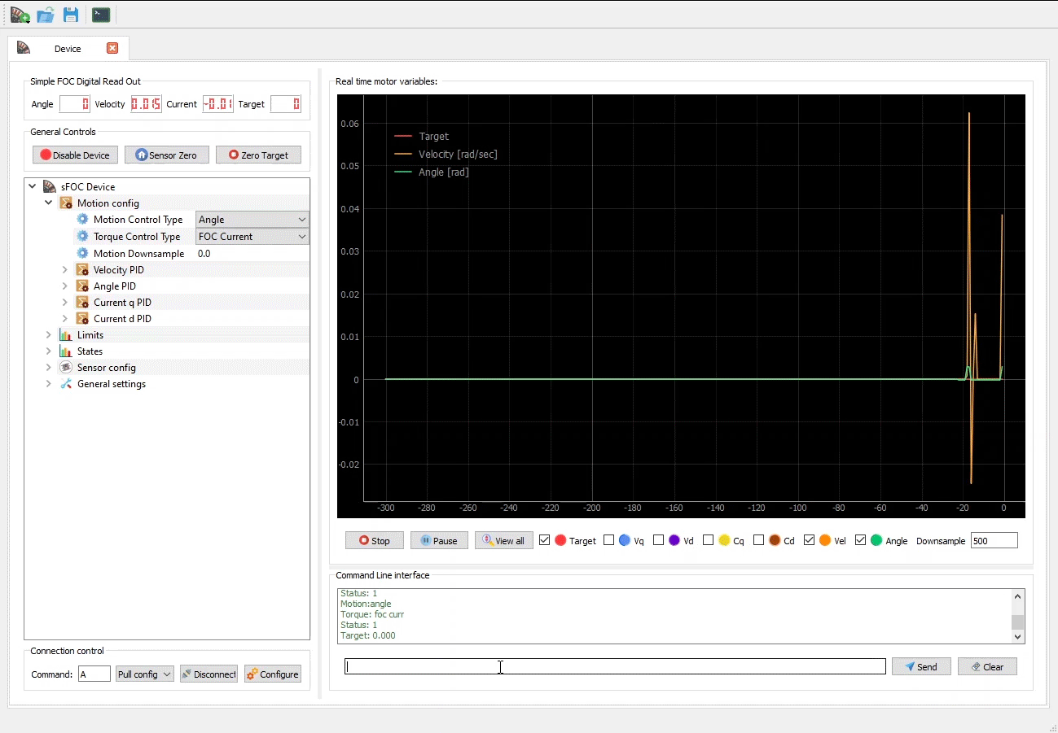Switch to the Device tab
1058x733 pixels.
click(x=68, y=48)
